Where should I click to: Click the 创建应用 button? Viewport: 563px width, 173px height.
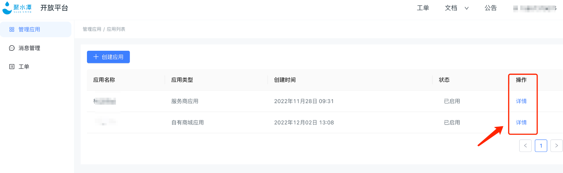[108, 57]
